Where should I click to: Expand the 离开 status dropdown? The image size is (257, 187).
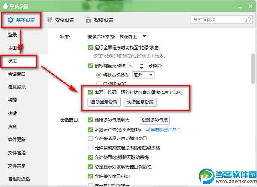tap(143, 75)
